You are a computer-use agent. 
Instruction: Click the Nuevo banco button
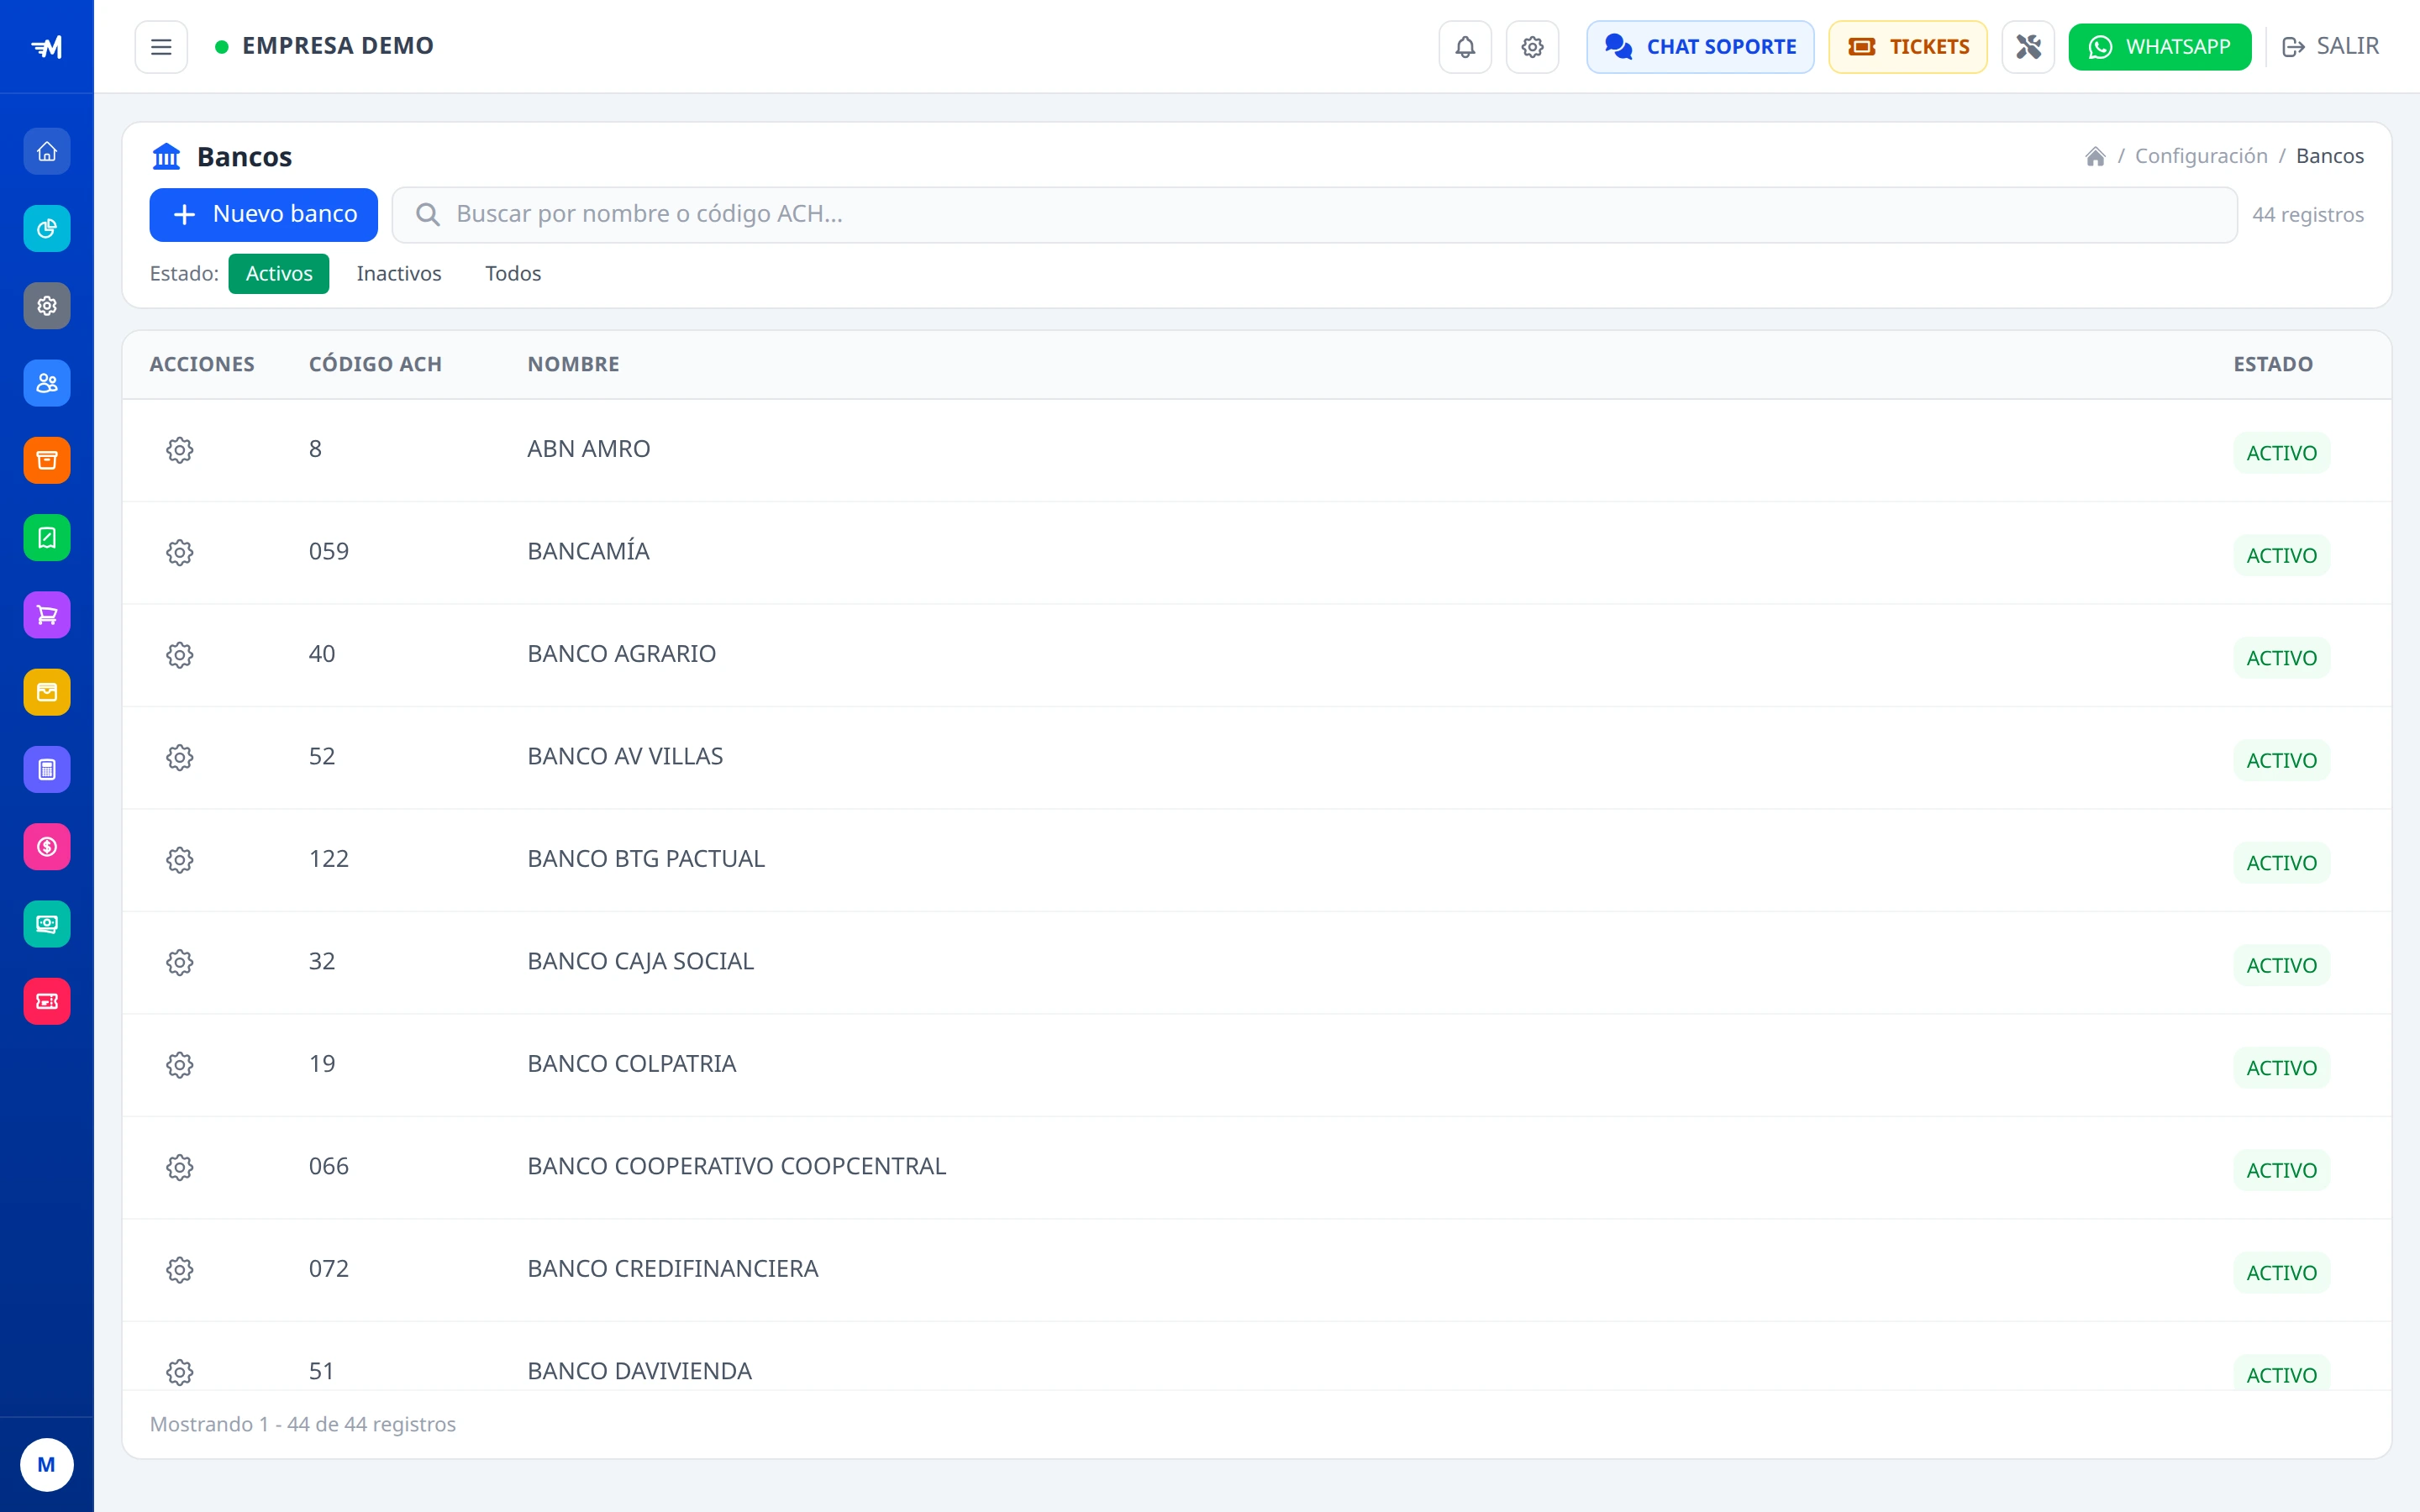click(x=264, y=215)
